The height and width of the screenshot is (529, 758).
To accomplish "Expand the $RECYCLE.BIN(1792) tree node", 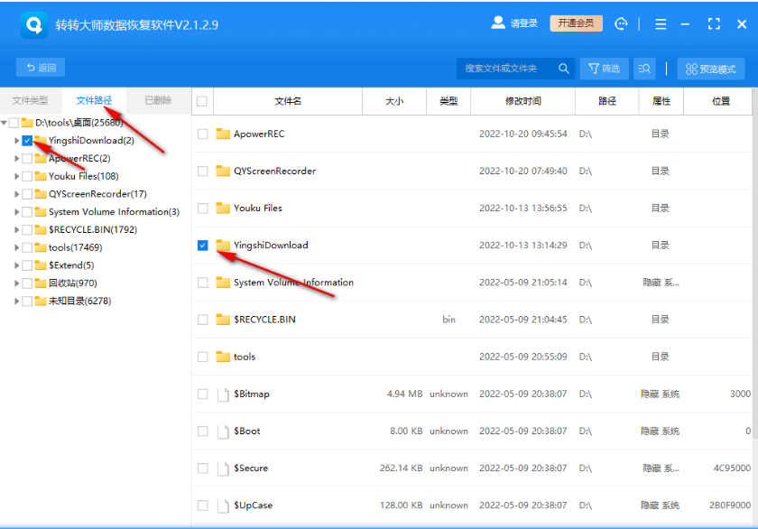I will point(16,229).
